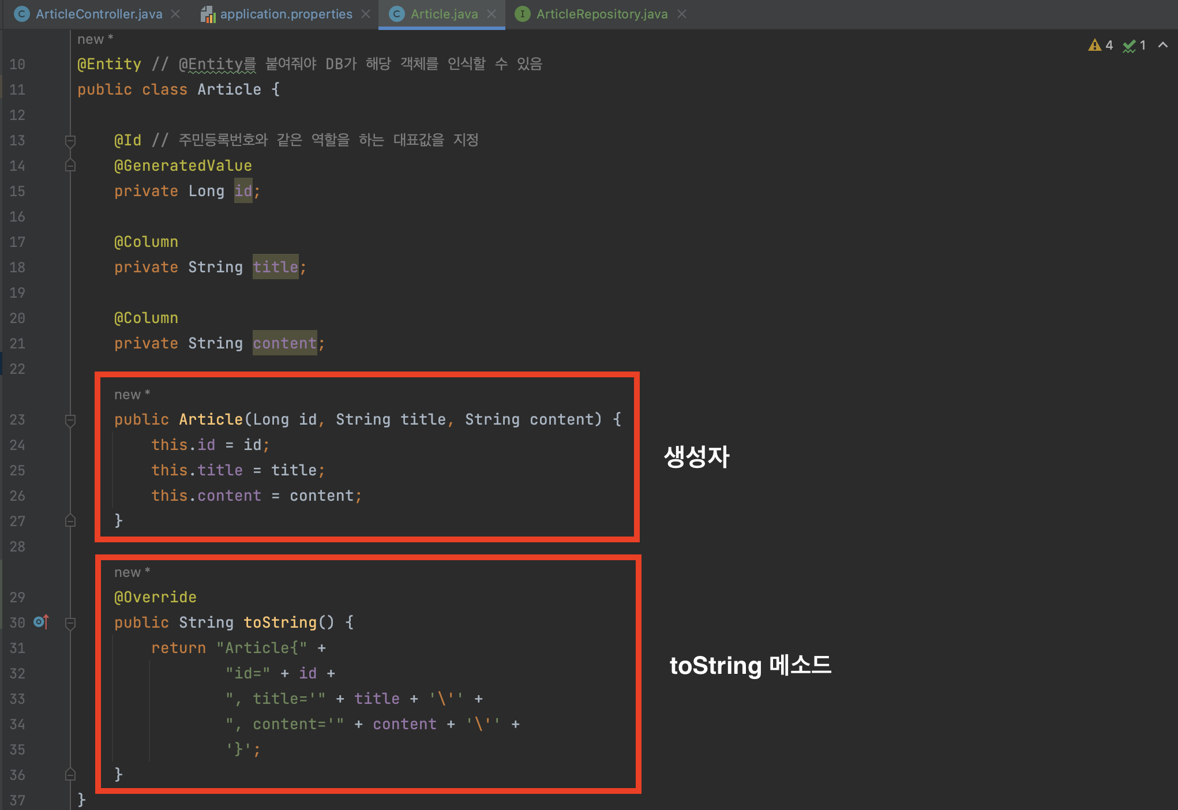The height and width of the screenshot is (810, 1178).
Task: Close the application.properties tab
Action: (366, 14)
